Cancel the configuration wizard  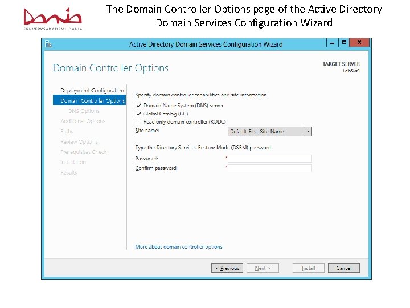coord(344,268)
